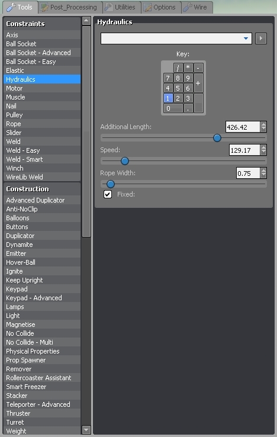The width and height of the screenshot is (277, 437).
Task: Select the WireLib Weld tool
Action: click(x=42, y=177)
